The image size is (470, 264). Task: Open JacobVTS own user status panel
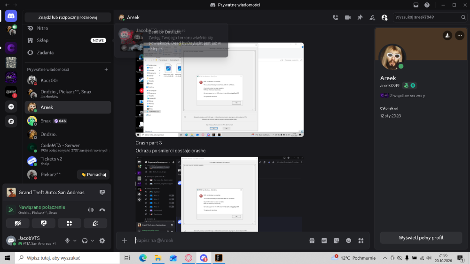pyautogui.click(x=32, y=241)
